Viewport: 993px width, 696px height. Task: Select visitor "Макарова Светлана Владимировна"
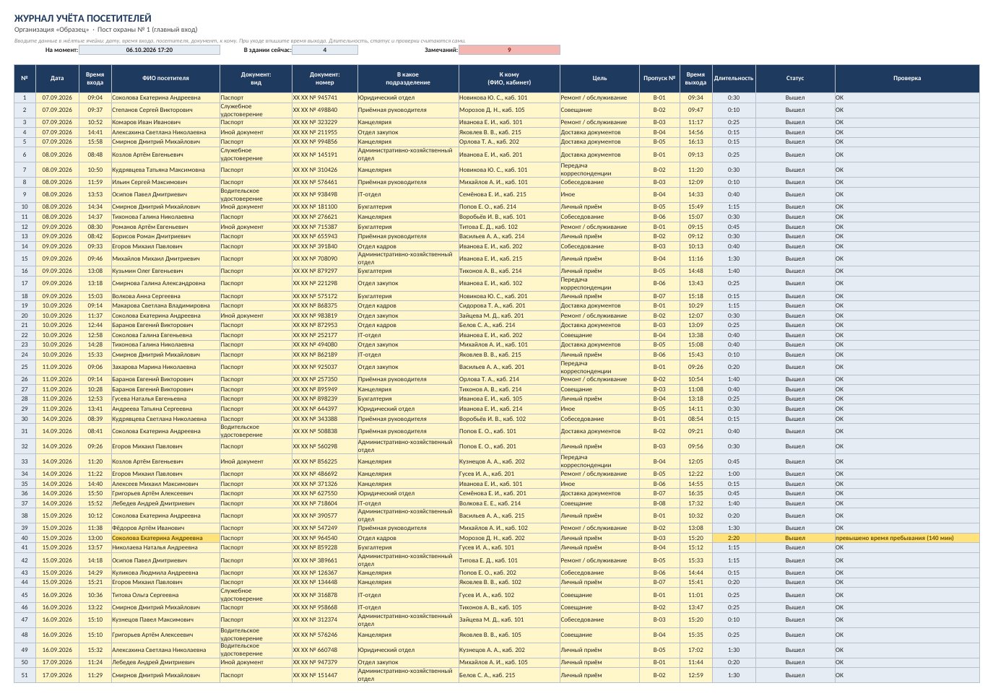(165, 305)
